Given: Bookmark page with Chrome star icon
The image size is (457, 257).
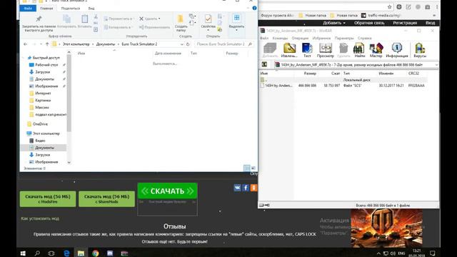Looking at the screenshot, I should pos(389,7).
